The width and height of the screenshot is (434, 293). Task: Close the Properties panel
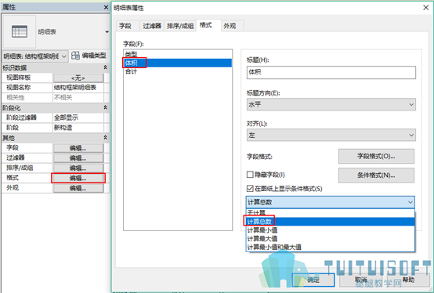[106, 8]
